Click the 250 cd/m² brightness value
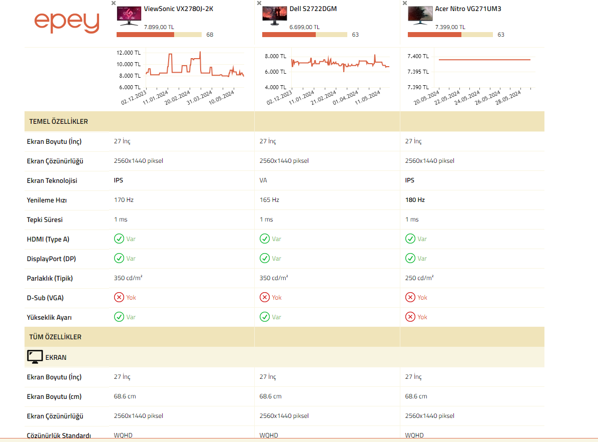 (419, 278)
